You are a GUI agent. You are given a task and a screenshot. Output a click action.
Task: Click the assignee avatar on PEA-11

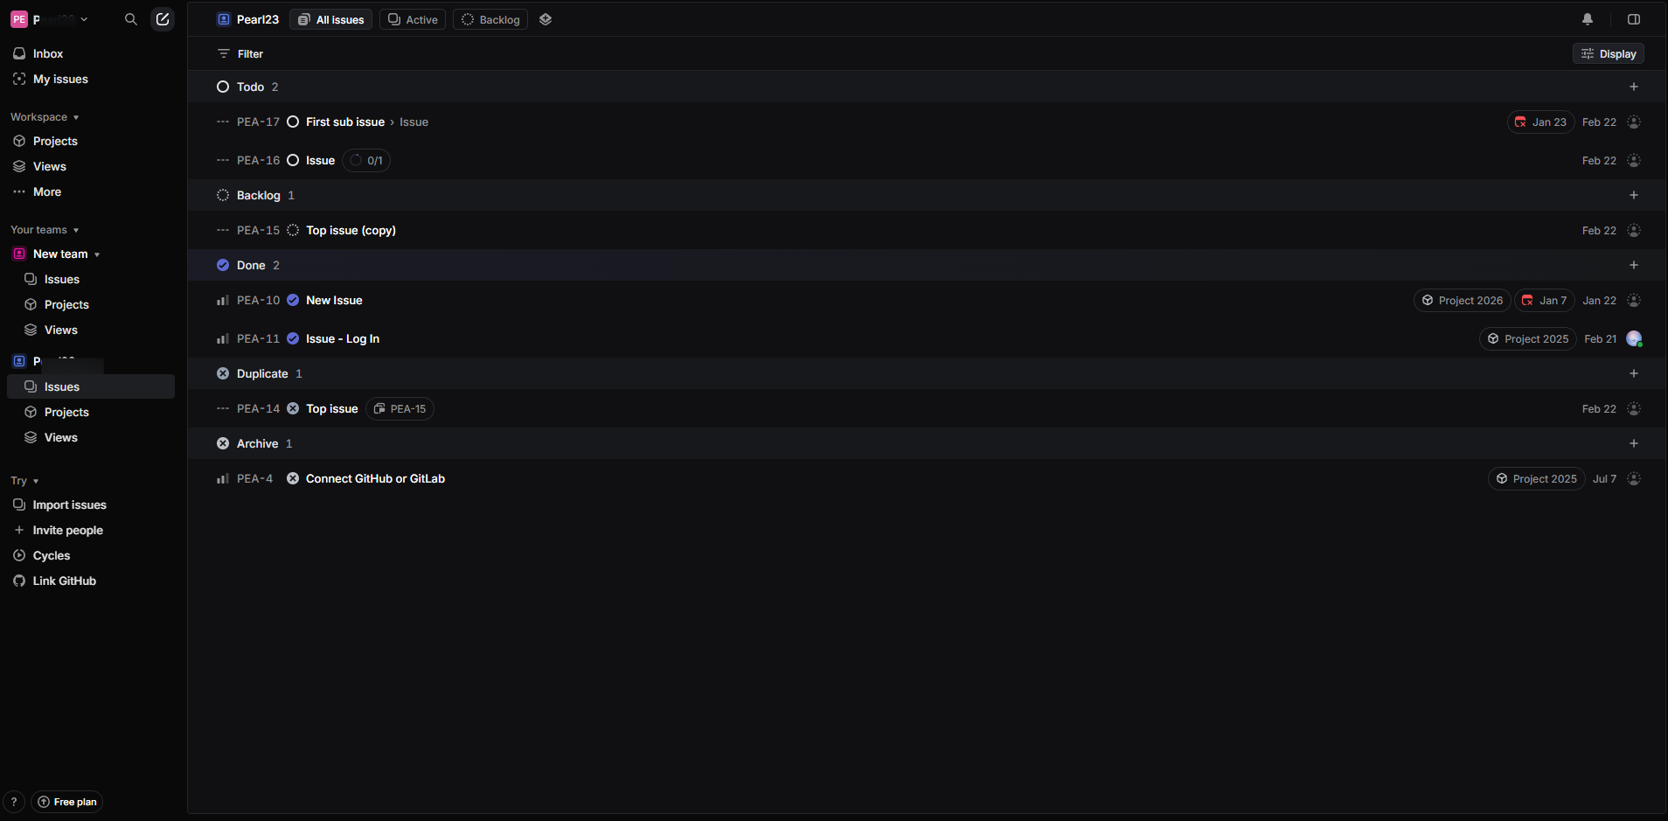tap(1634, 338)
